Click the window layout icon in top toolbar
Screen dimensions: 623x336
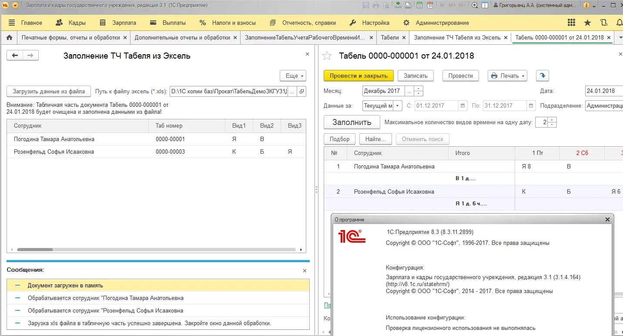485,5
